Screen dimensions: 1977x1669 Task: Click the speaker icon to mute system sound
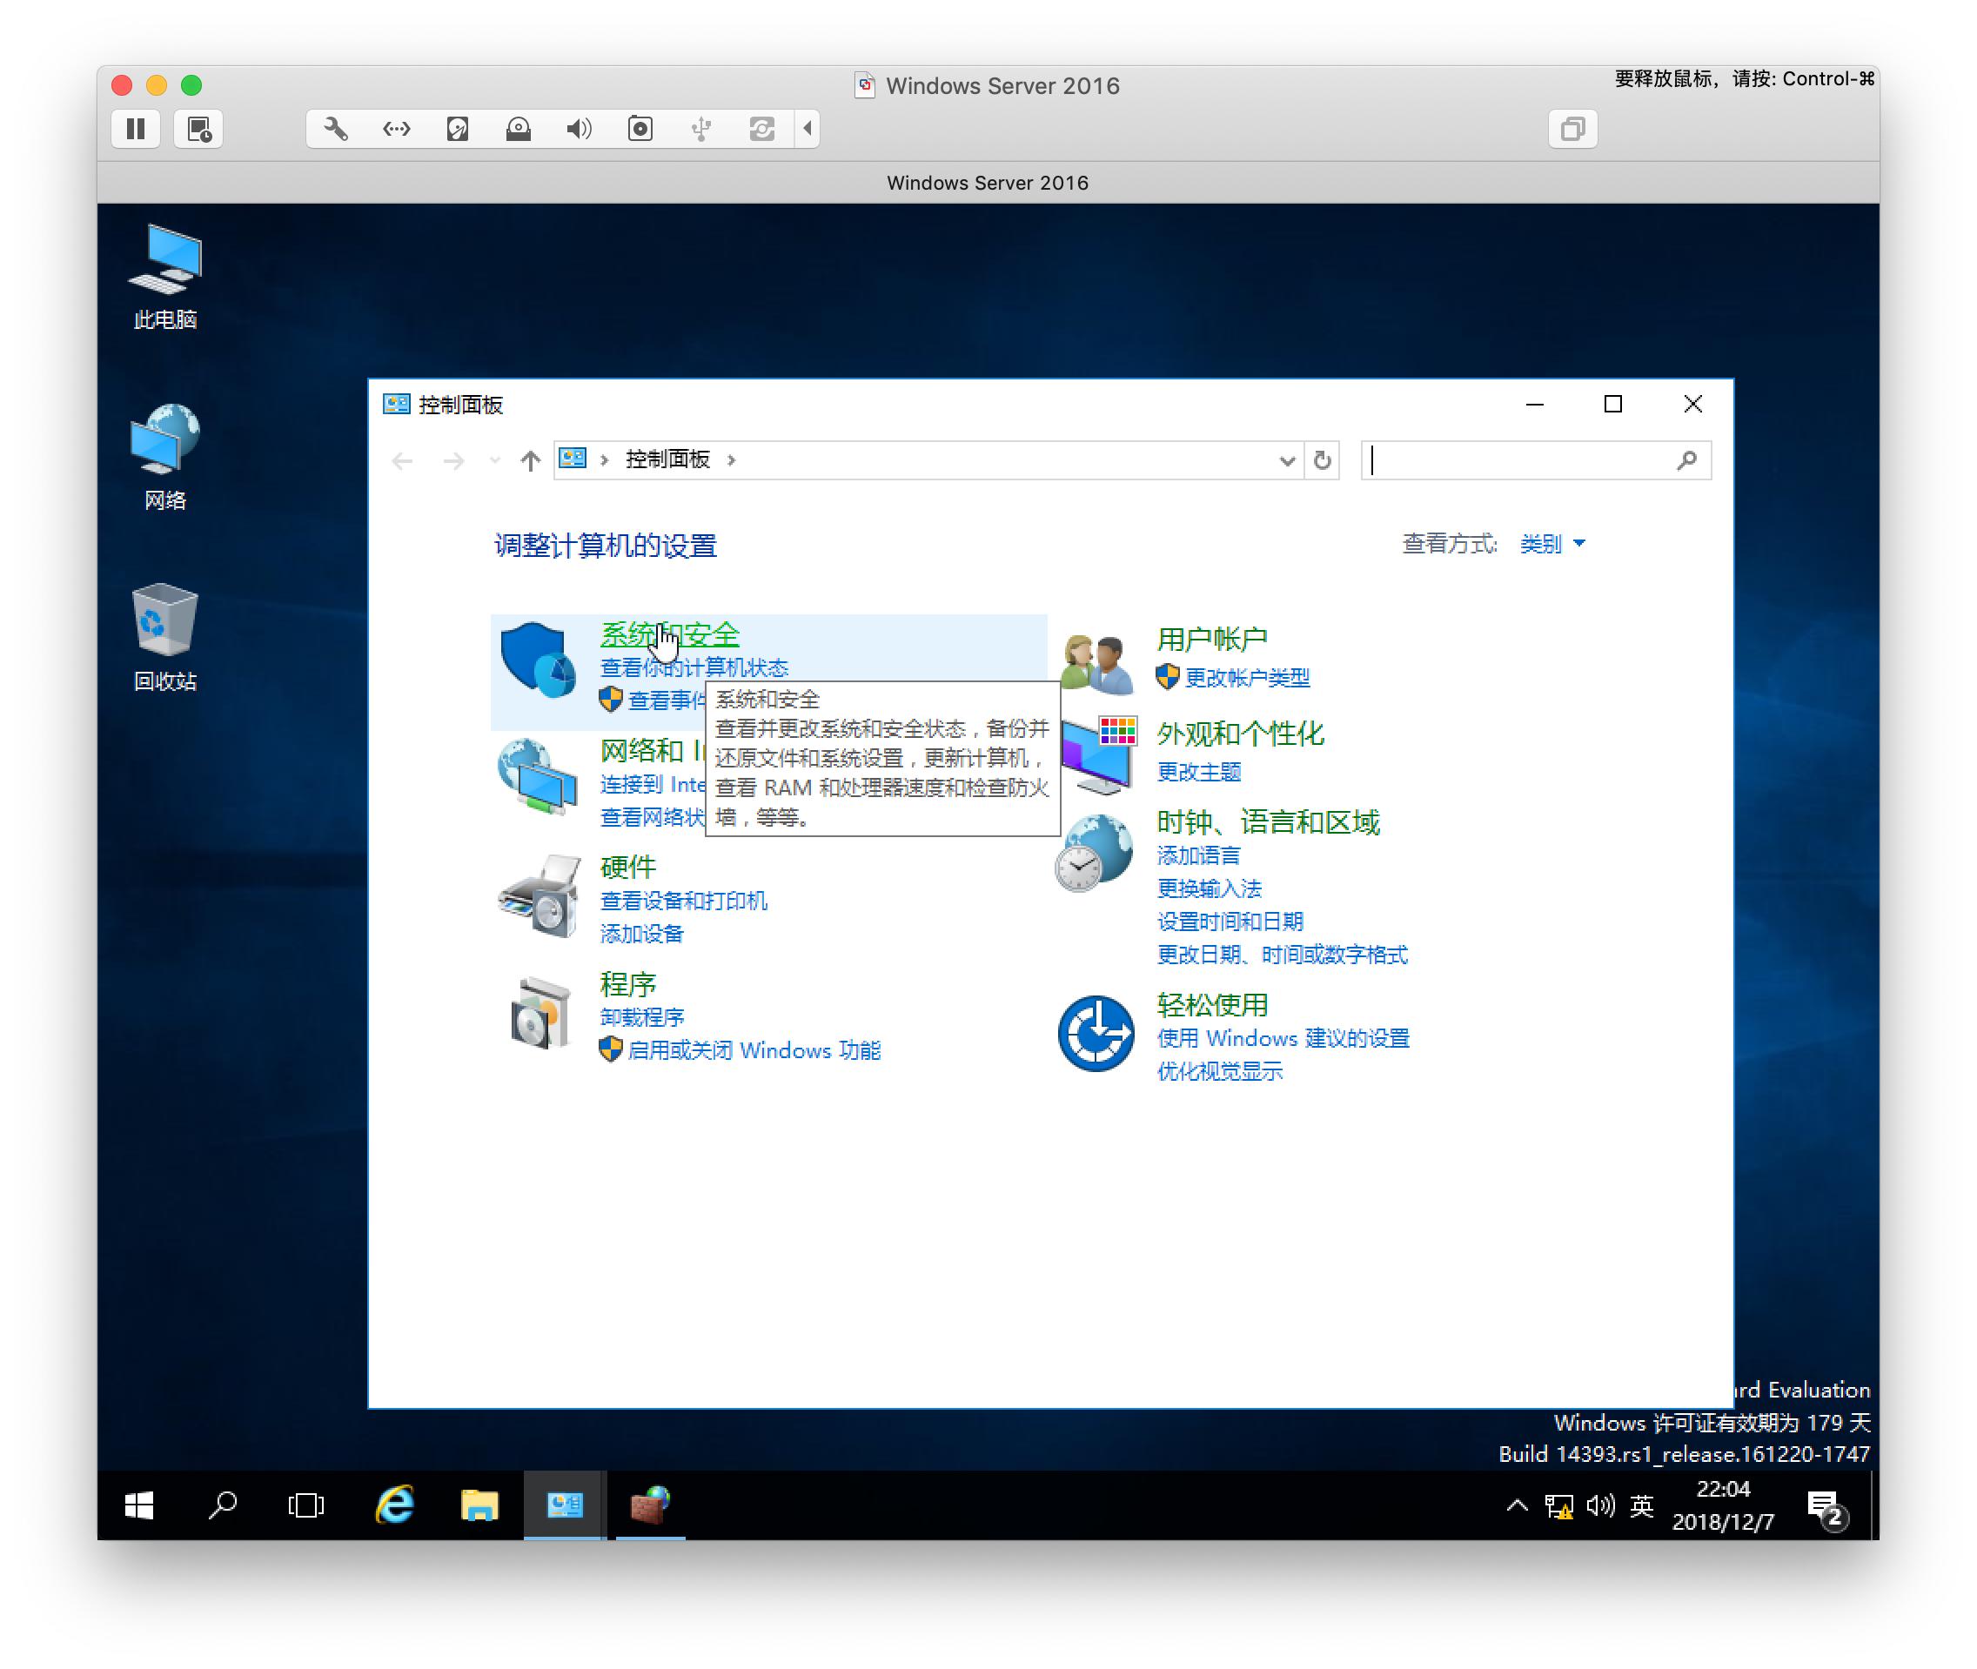[1600, 1505]
